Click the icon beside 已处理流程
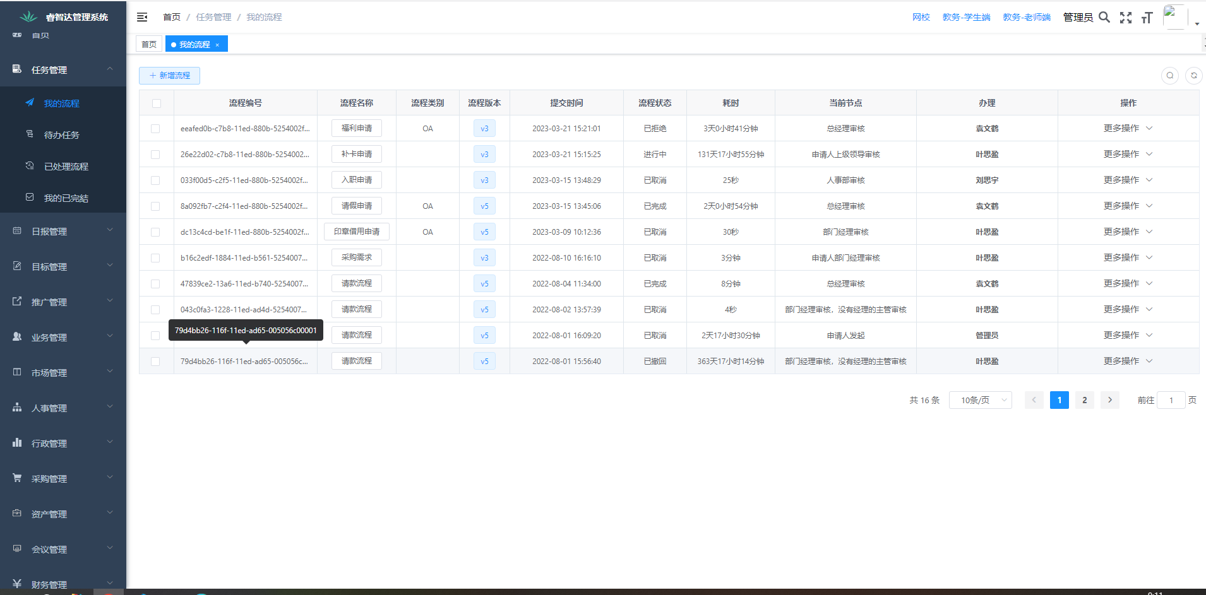Viewport: 1206px width, 595px height. [30, 165]
